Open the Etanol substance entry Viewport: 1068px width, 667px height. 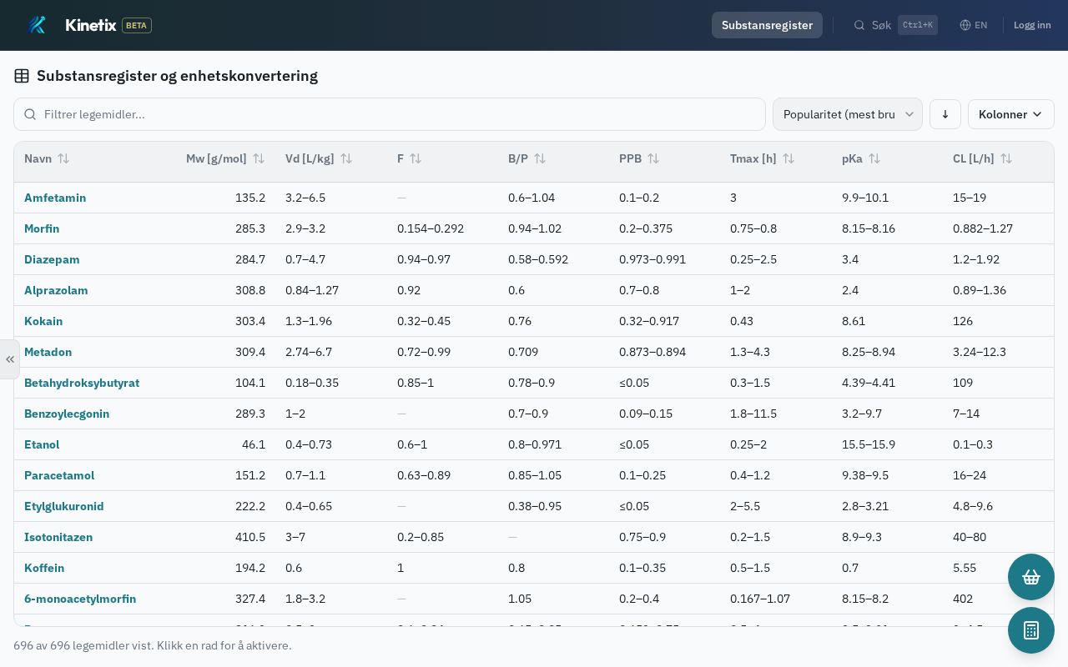click(x=42, y=444)
